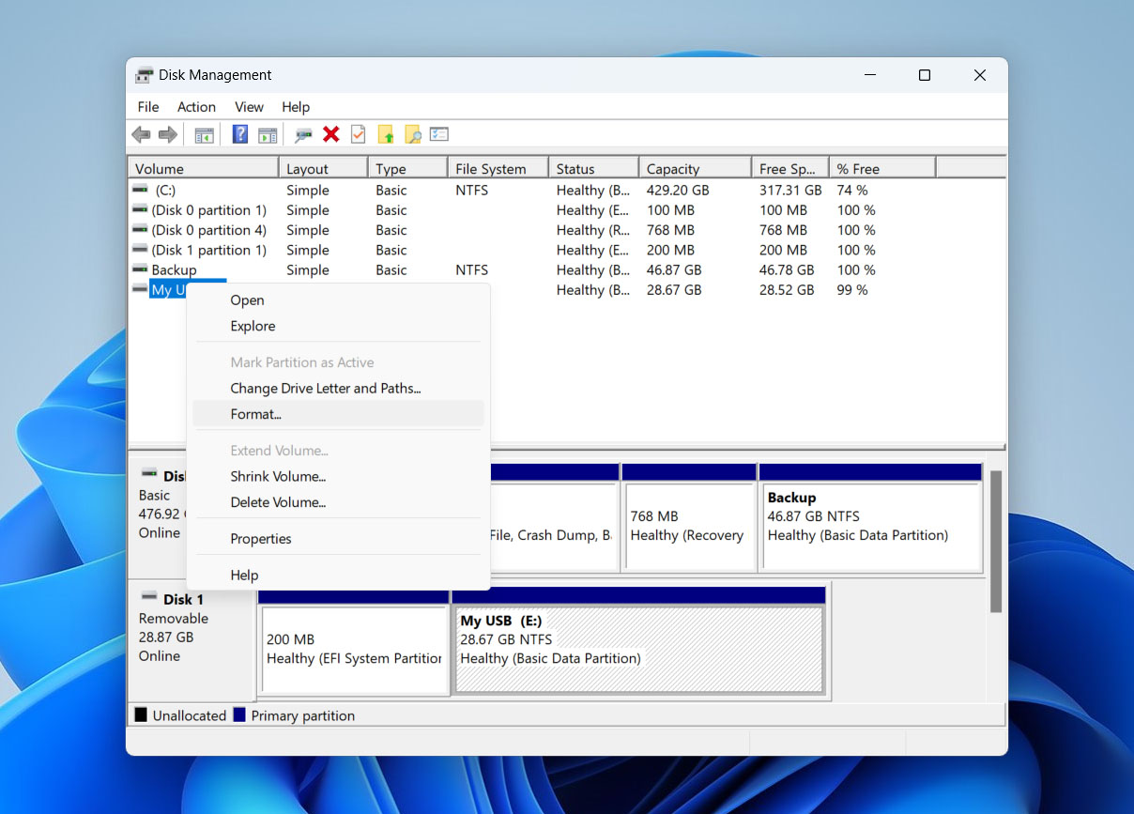Click the forward arrow toolbar icon

tap(168, 135)
